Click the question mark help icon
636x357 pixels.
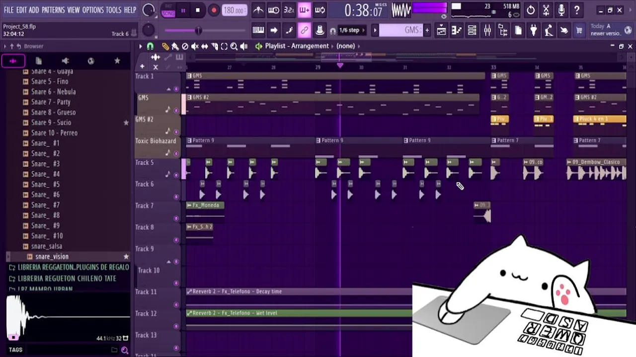coord(577,10)
